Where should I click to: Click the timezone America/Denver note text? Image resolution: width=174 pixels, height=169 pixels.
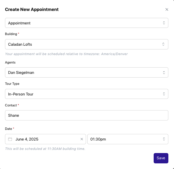66,54
